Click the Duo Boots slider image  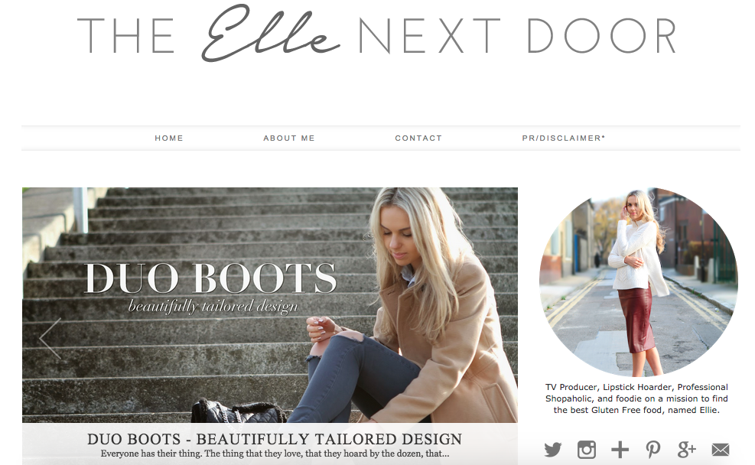(269, 304)
